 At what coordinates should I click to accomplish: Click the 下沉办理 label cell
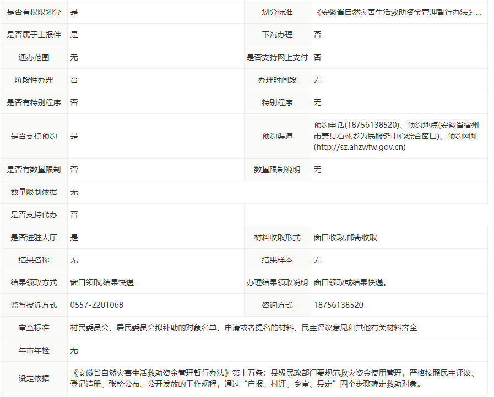(277, 35)
